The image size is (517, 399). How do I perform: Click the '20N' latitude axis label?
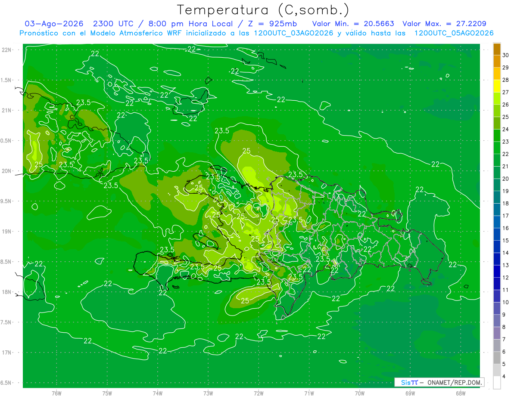[x=6, y=171]
